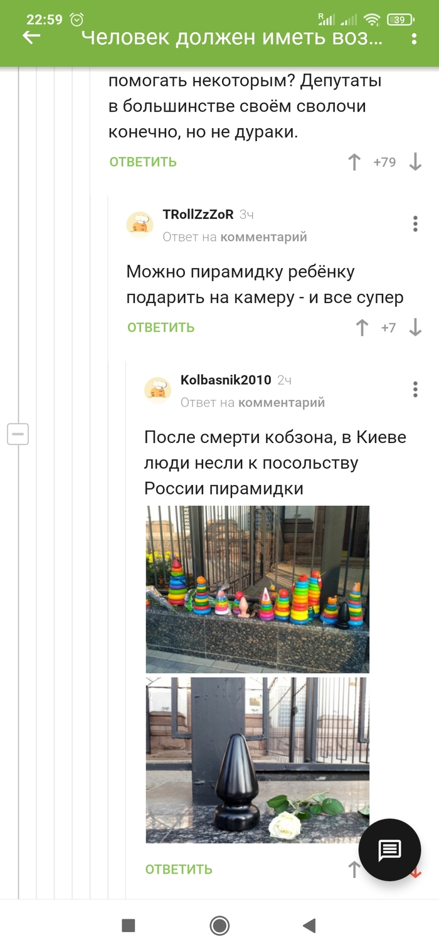
Task: Go to parent comment of TRollZzZoR's reply
Action: coord(263,237)
